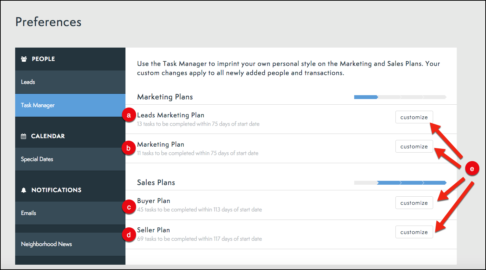Click the red 'a' annotation marker

tap(129, 115)
